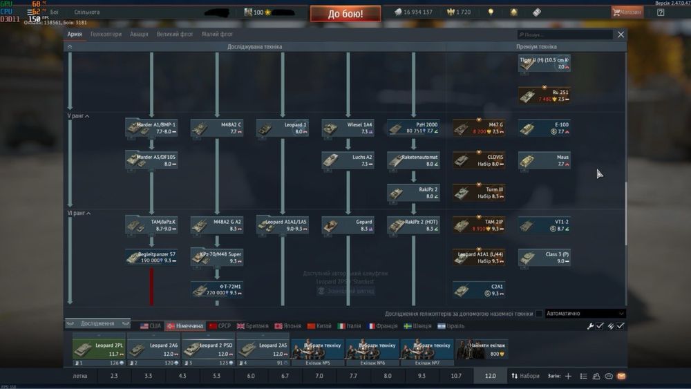Click the light bulb icon in top bar
691x389 pixels.
point(491,12)
